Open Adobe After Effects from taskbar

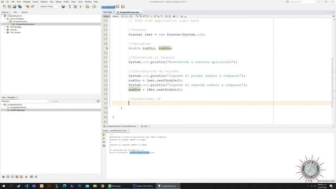coord(143,186)
